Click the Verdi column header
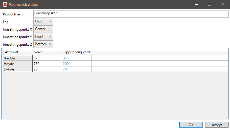Viewport: 230px width, 129px height. 47,52
